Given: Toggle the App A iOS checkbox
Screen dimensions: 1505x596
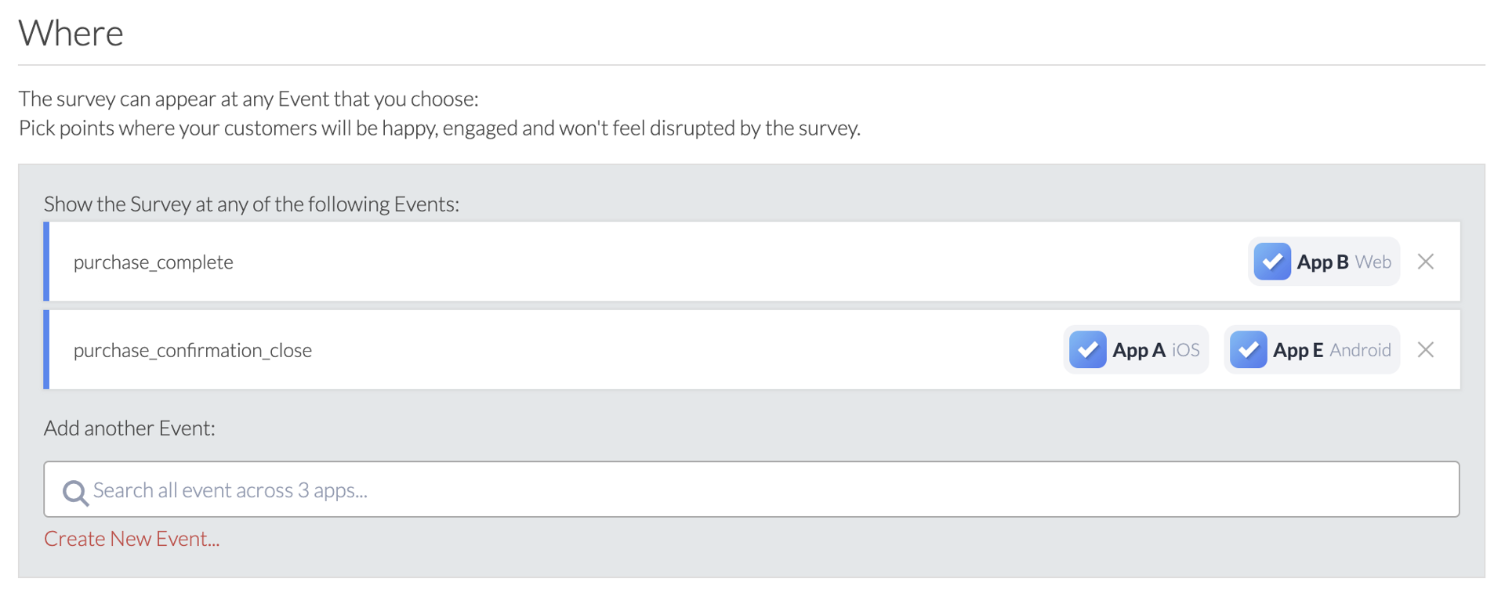Looking at the screenshot, I should click(x=1087, y=349).
